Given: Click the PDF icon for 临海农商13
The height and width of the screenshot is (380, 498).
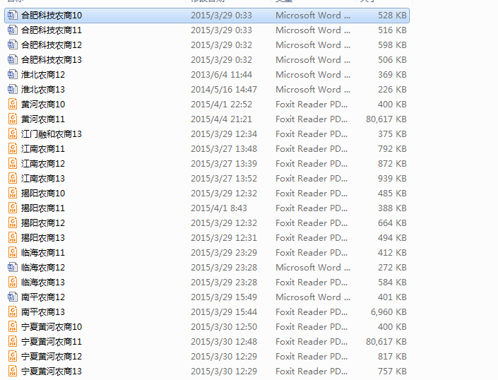Looking at the screenshot, I should coord(13,283).
